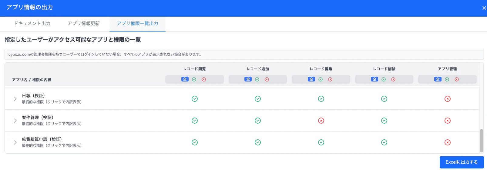The width and height of the screenshot is (487, 173).
Task: Click 旅費精算申請（検証）レコード削除 check icon
Action: point(384,142)
